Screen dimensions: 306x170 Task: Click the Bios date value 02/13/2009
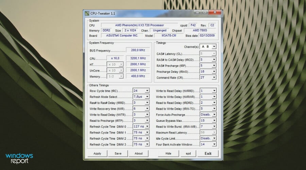click(x=207, y=35)
